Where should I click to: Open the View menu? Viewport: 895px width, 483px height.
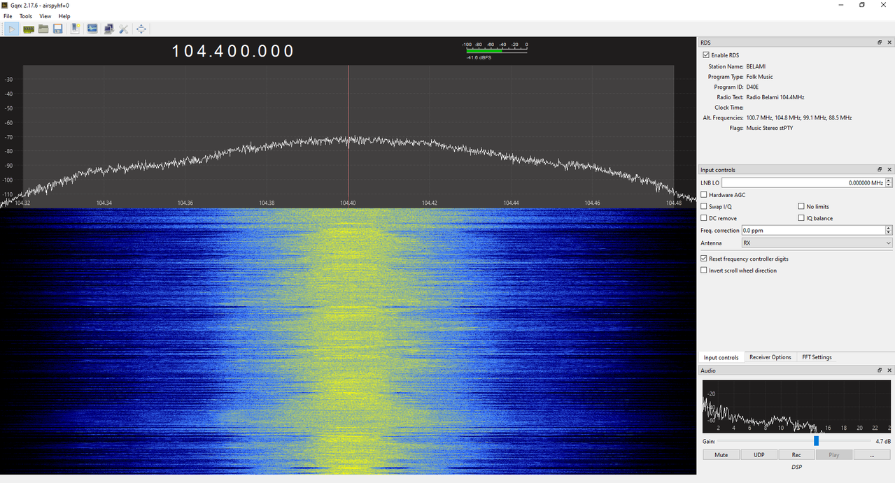pos(45,16)
